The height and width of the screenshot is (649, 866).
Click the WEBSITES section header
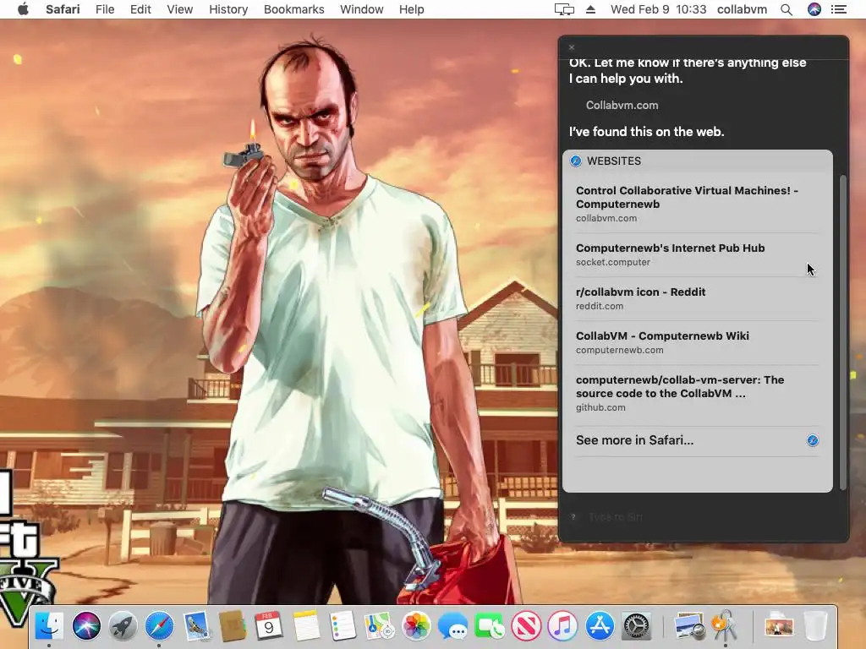point(697,161)
